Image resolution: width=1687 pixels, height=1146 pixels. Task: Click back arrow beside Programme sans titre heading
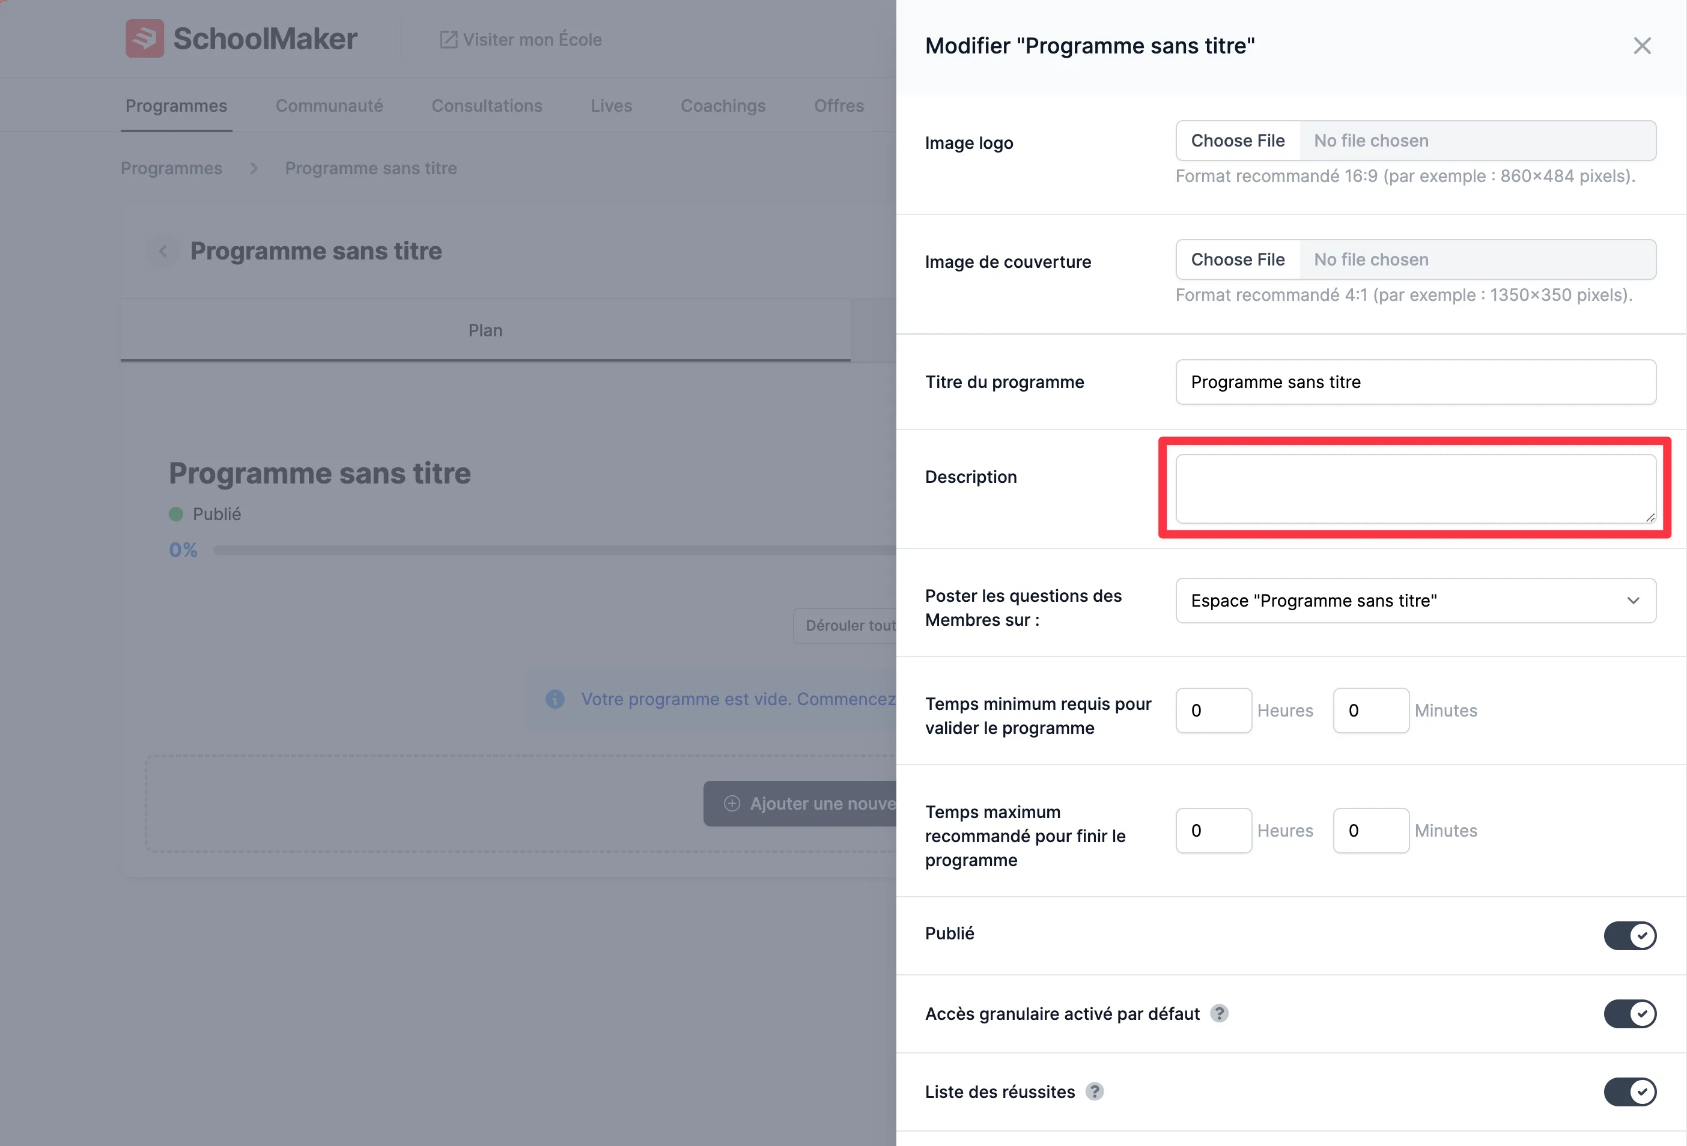click(163, 251)
